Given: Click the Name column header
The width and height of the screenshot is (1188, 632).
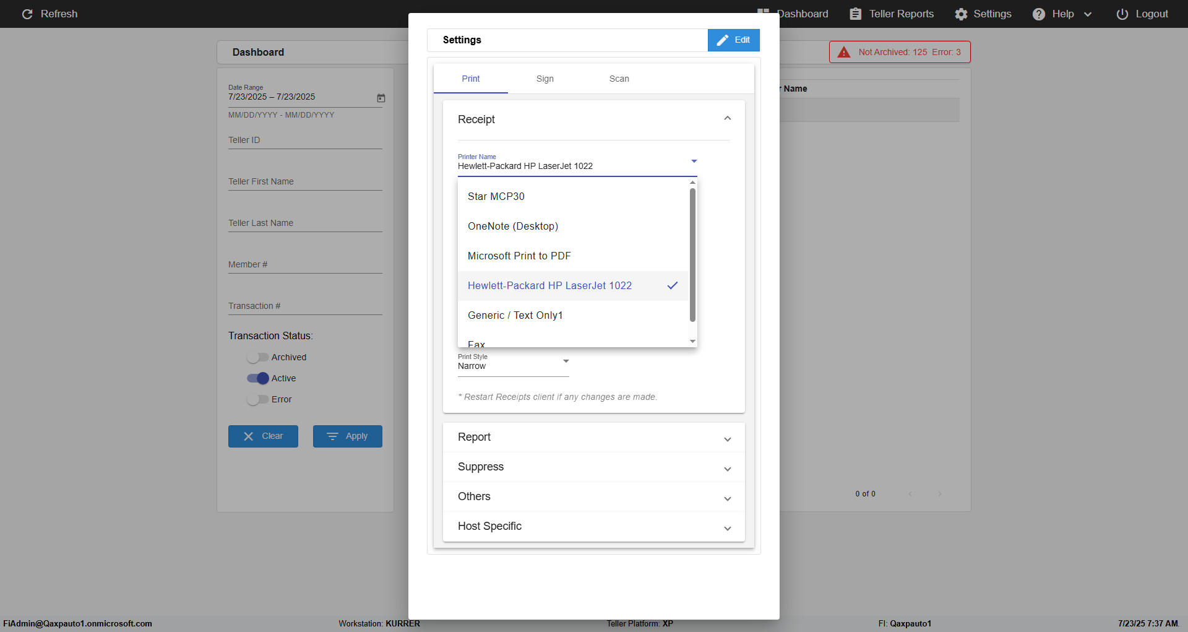Looking at the screenshot, I should point(795,89).
